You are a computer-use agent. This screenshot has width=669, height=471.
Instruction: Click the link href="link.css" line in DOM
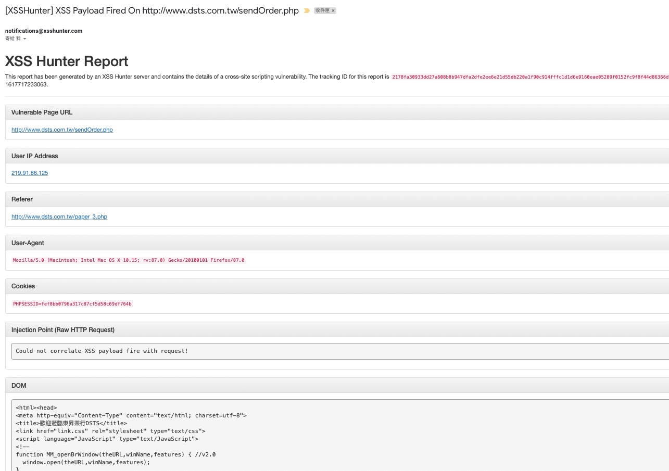[110, 431]
